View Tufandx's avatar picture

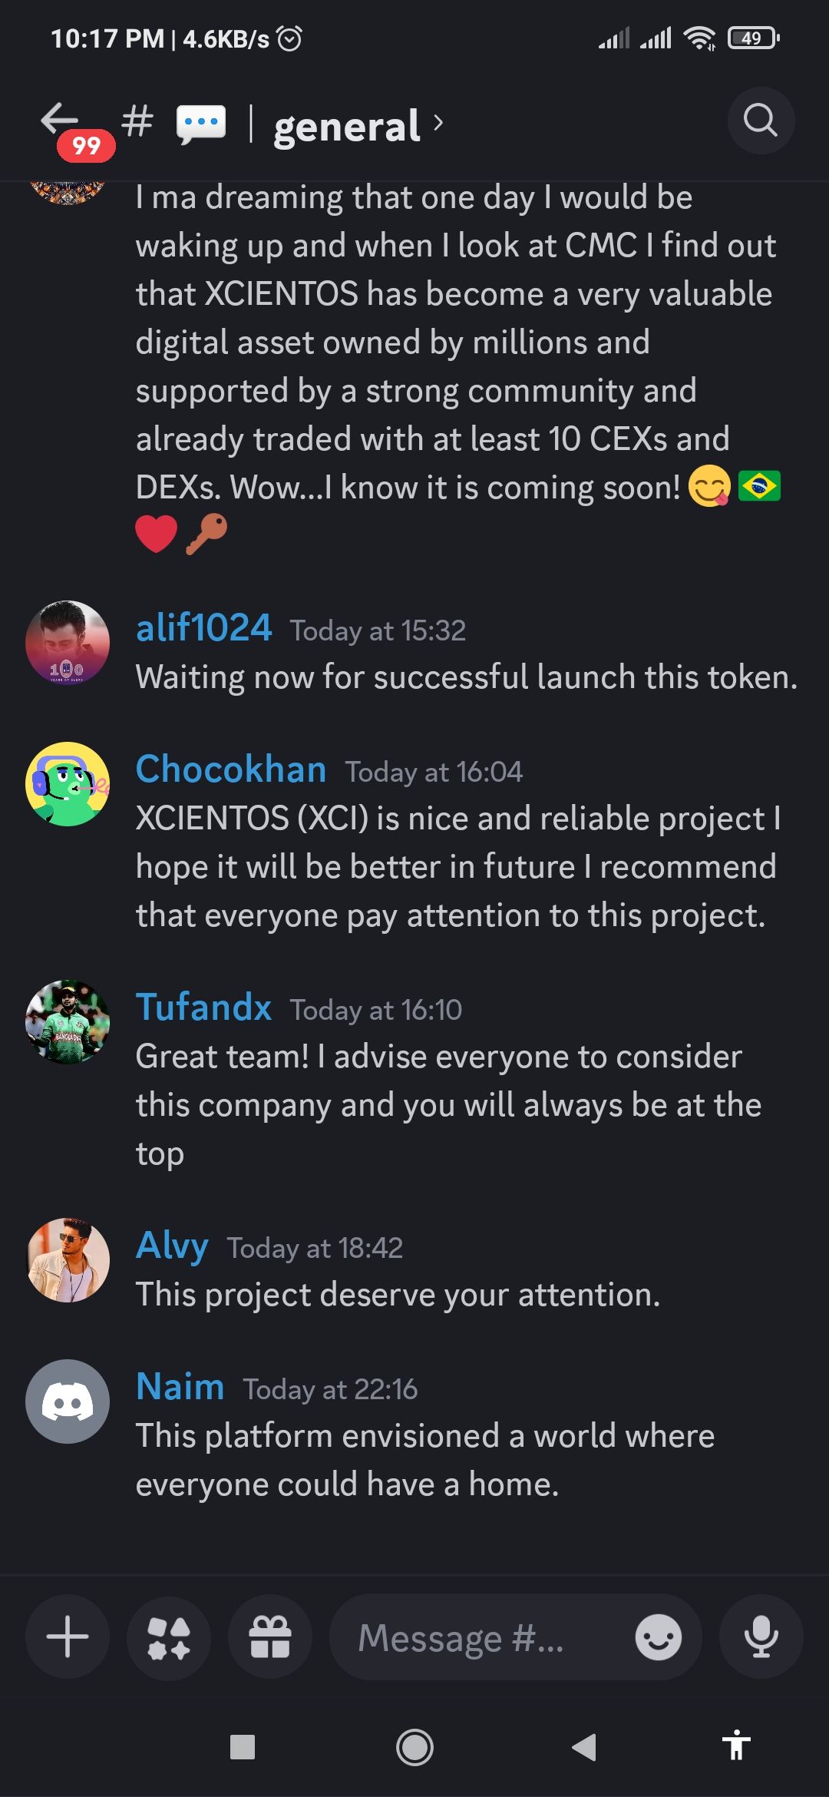click(x=68, y=1021)
